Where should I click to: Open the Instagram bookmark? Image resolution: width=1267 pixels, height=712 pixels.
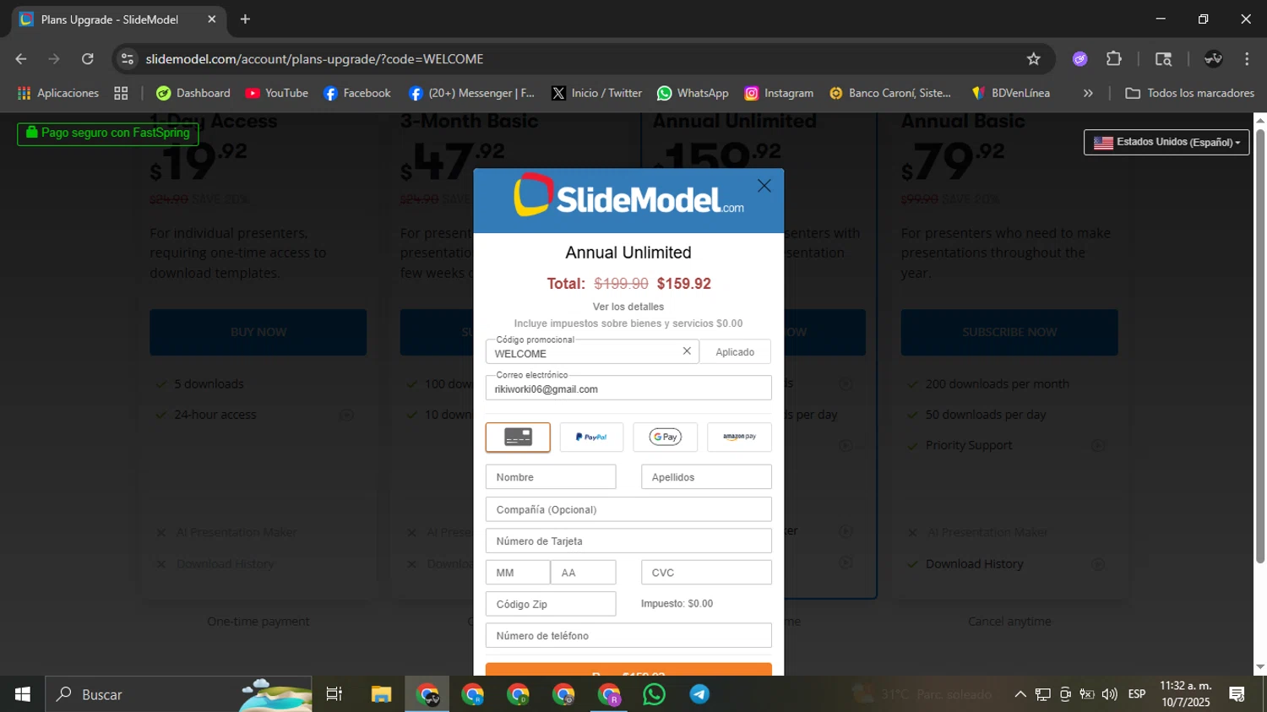point(779,93)
